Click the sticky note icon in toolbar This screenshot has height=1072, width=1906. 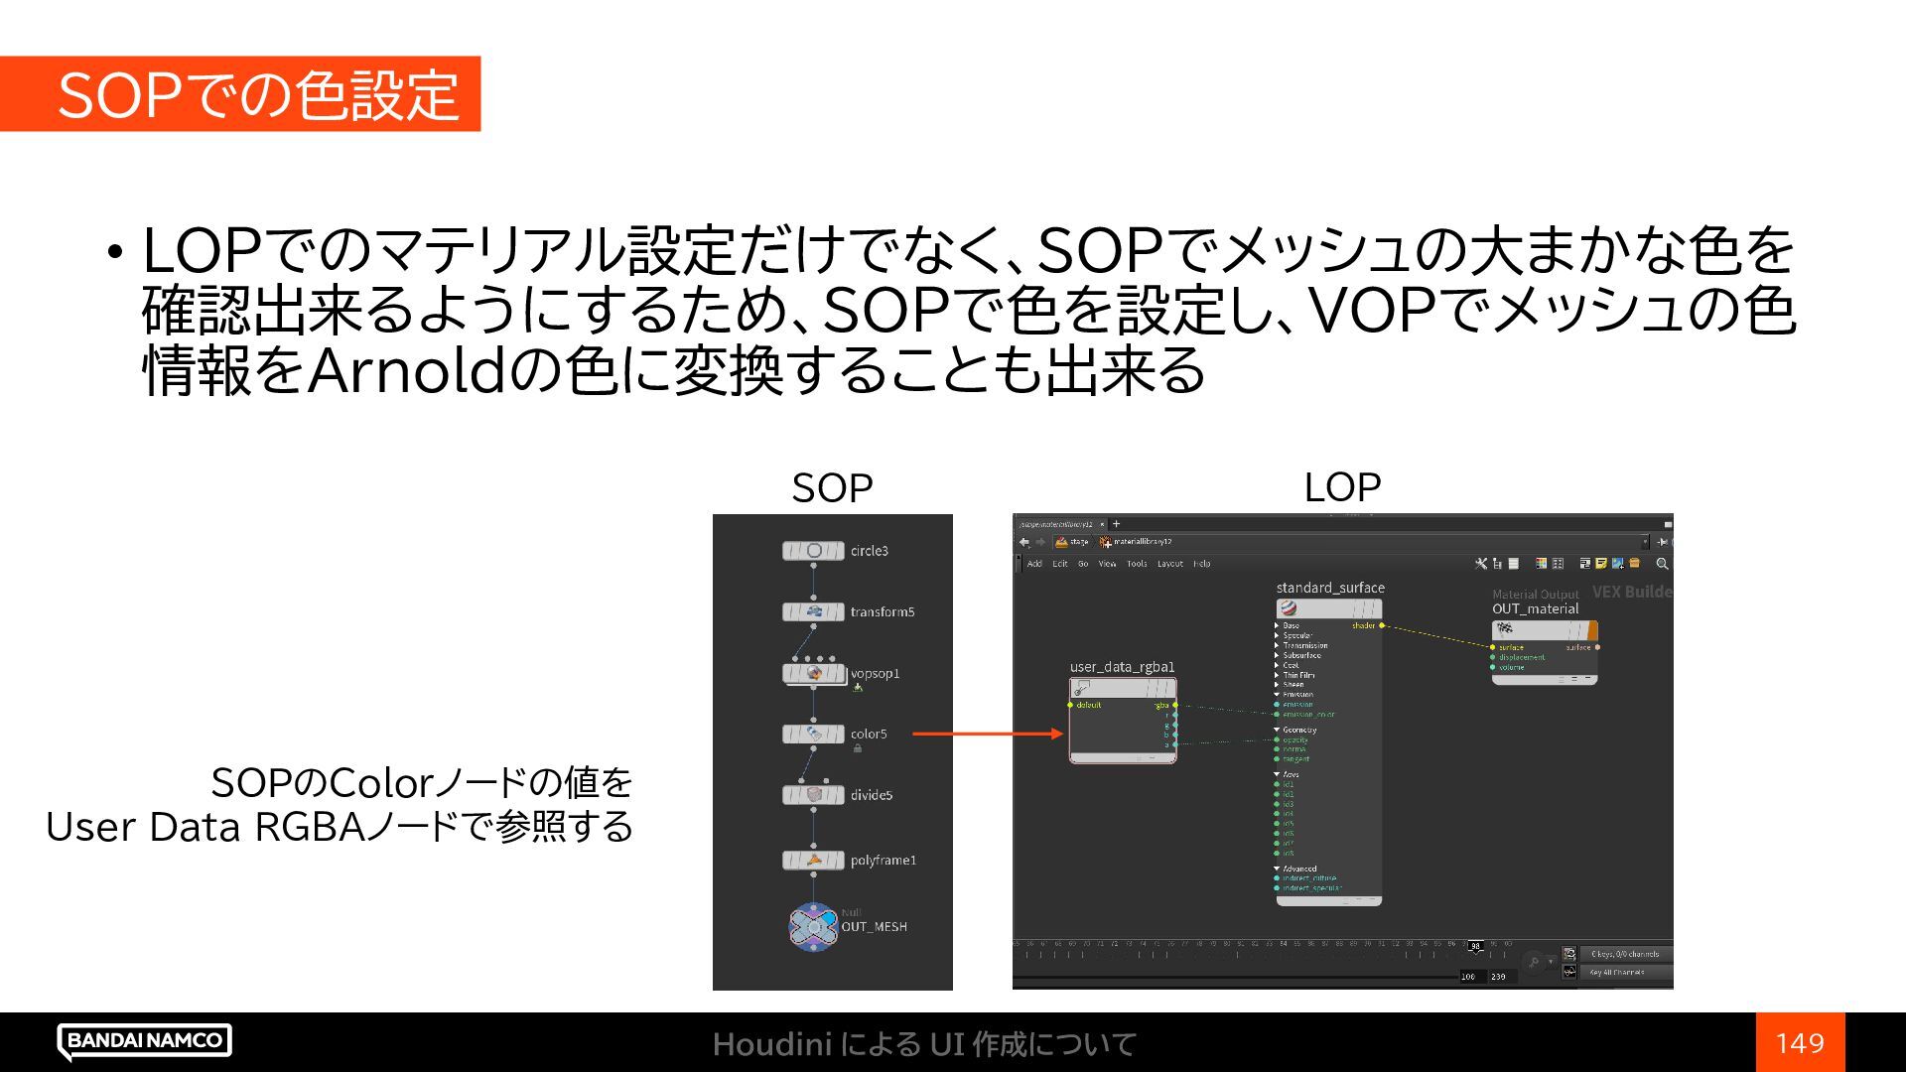[x=1601, y=564]
